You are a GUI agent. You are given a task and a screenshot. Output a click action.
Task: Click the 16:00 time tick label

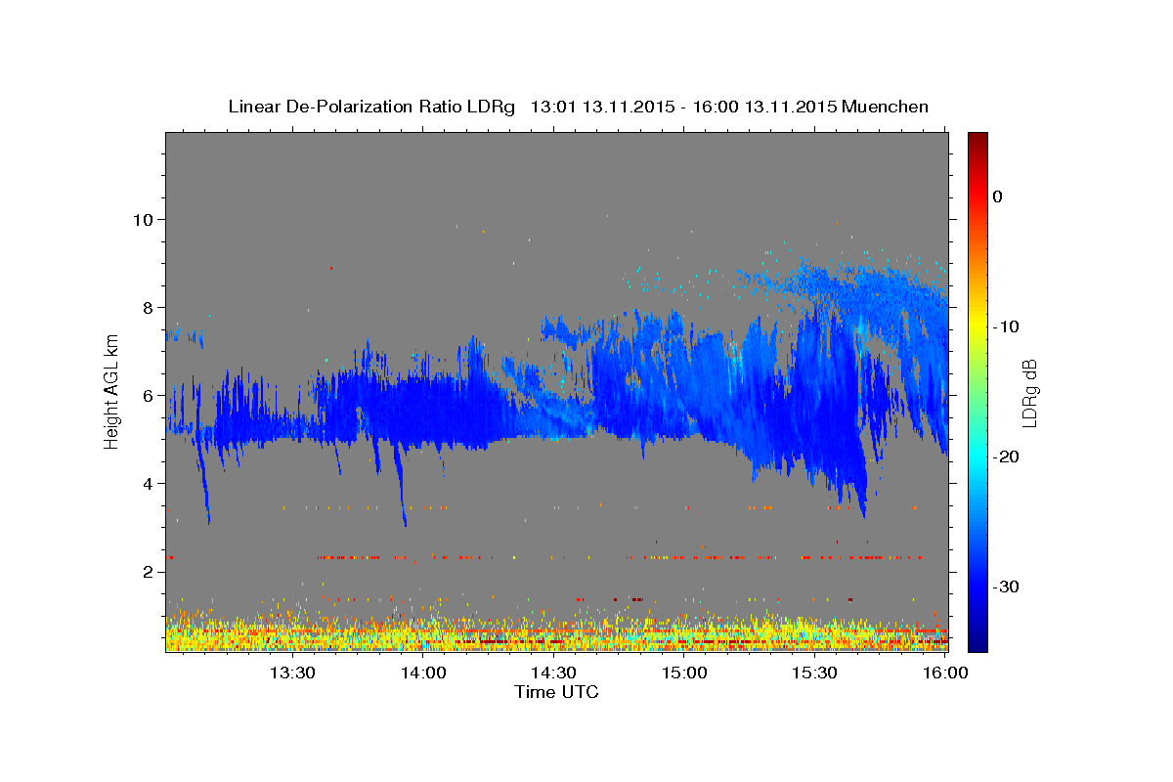pos(944,673)
